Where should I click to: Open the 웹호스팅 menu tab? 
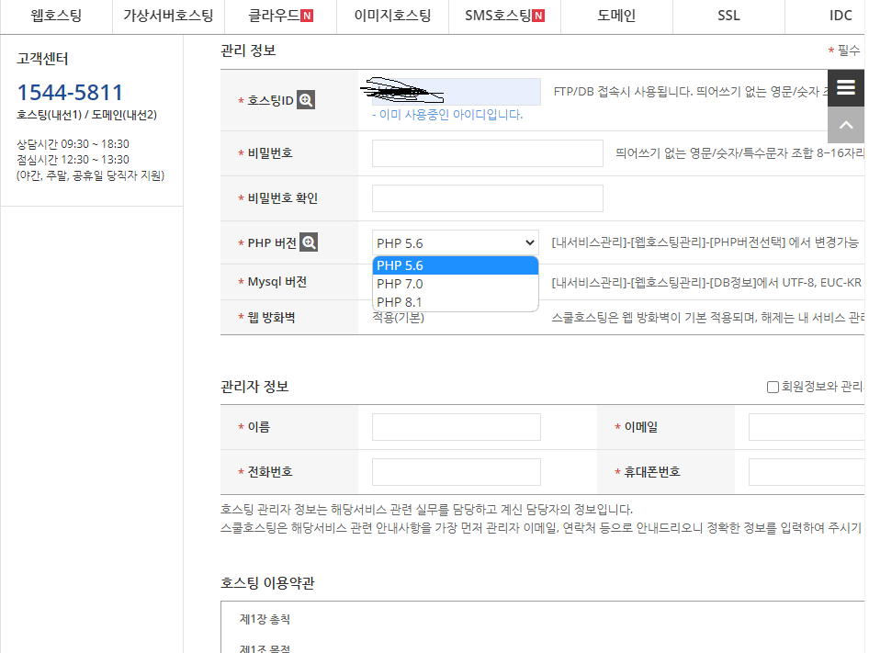[x=56, y=16]
